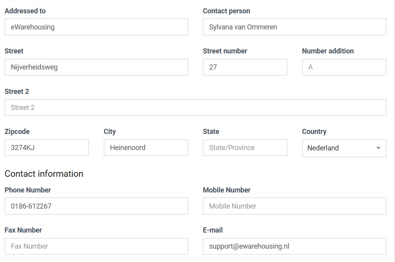Click the Street 2 label text
The height and width of the screenshot is (262, 395).
[17, 91]
